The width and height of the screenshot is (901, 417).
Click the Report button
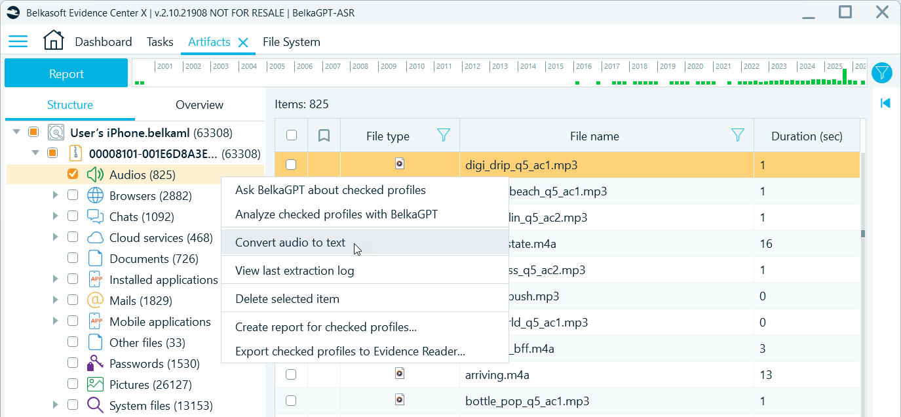point(66,73)
